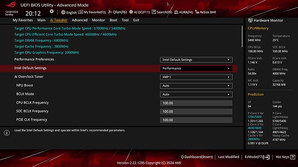Go to the Advanced tab

(x=79, y=20)
